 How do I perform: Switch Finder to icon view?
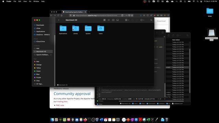click(104, 20)
